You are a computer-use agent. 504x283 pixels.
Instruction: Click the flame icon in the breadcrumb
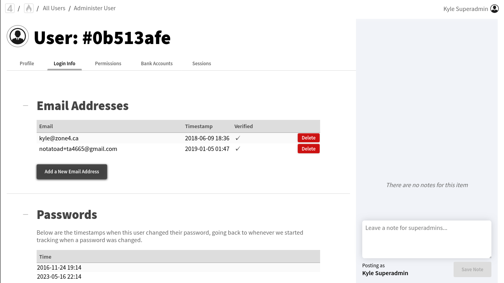[29, 8]
